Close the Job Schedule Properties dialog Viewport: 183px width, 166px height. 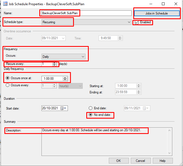(x=176, y=4)
